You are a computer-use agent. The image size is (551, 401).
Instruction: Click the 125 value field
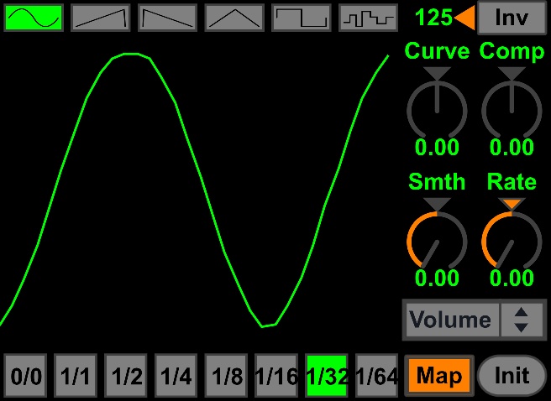click(433, 18)
